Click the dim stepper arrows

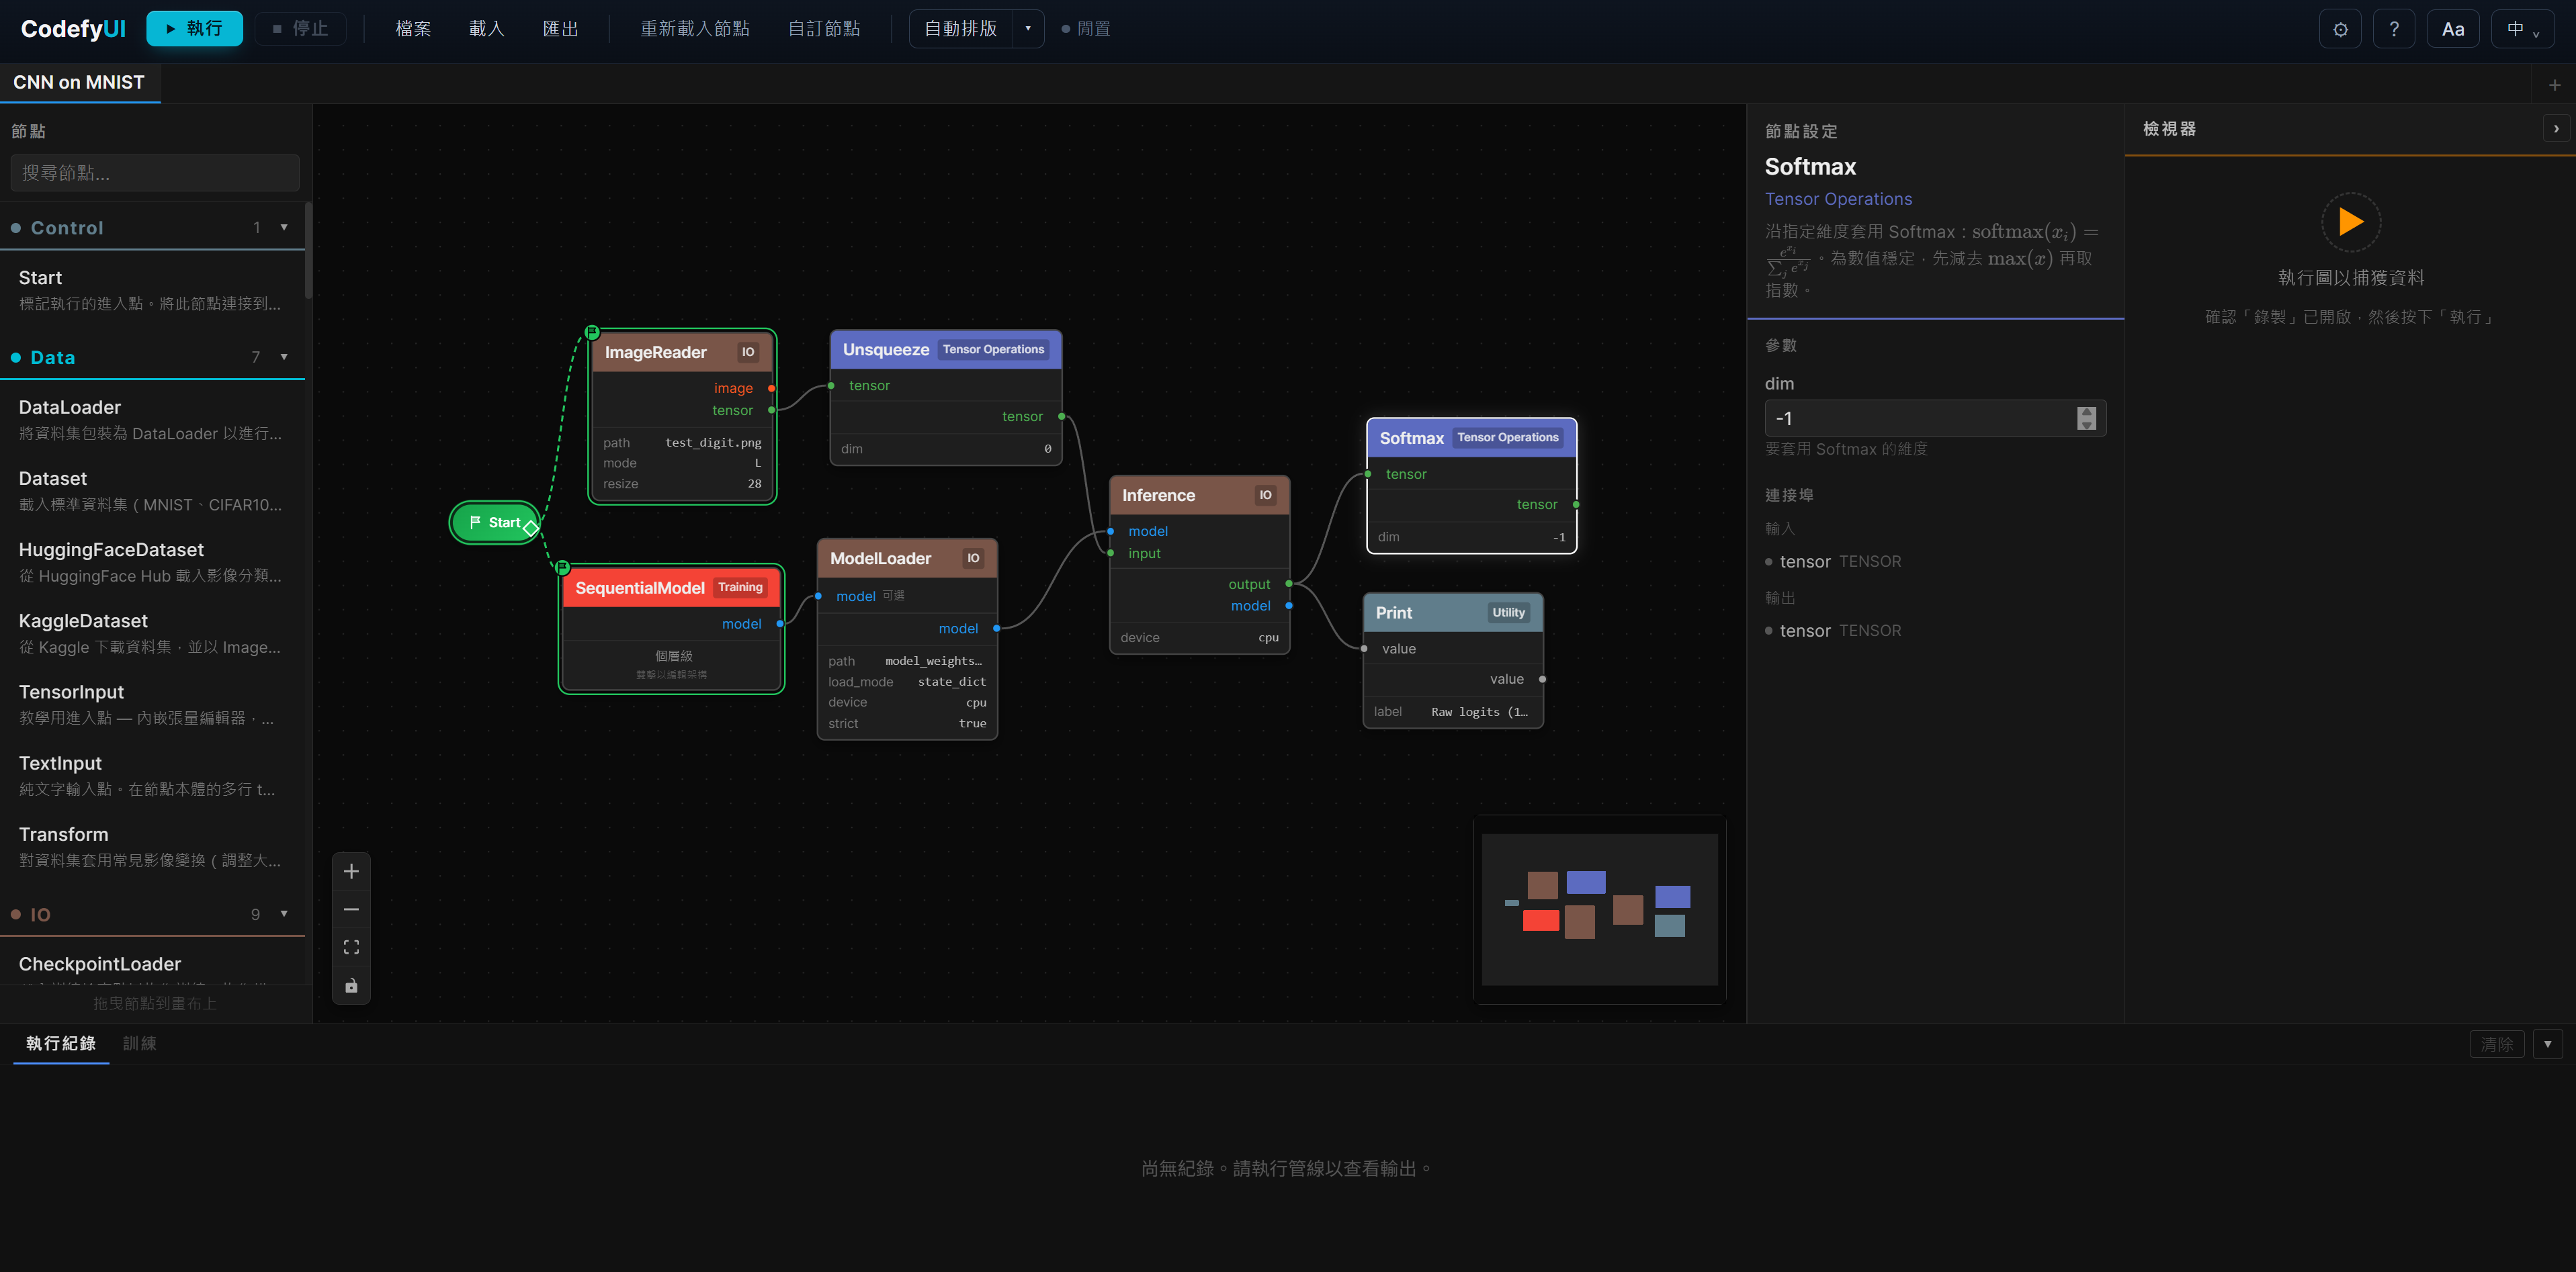(x=2085, y=418)
